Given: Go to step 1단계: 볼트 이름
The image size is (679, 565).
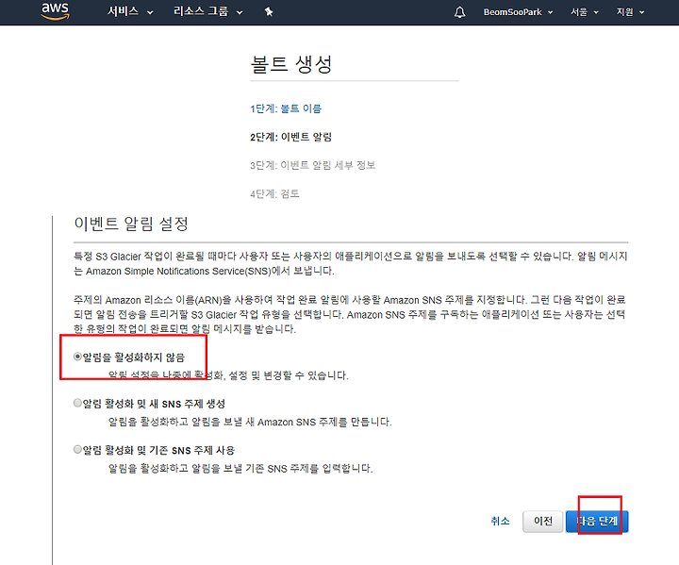Looking at the screenshot, I should tap(286, 108).
